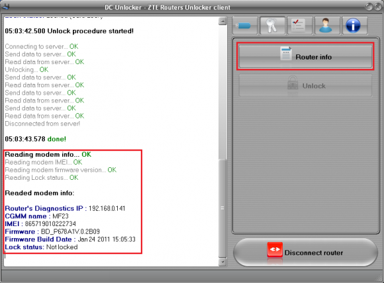
Task: Click the 'Reading modem firmware version... OK' line
Action: pyautogui.click(x=61, y=170)
